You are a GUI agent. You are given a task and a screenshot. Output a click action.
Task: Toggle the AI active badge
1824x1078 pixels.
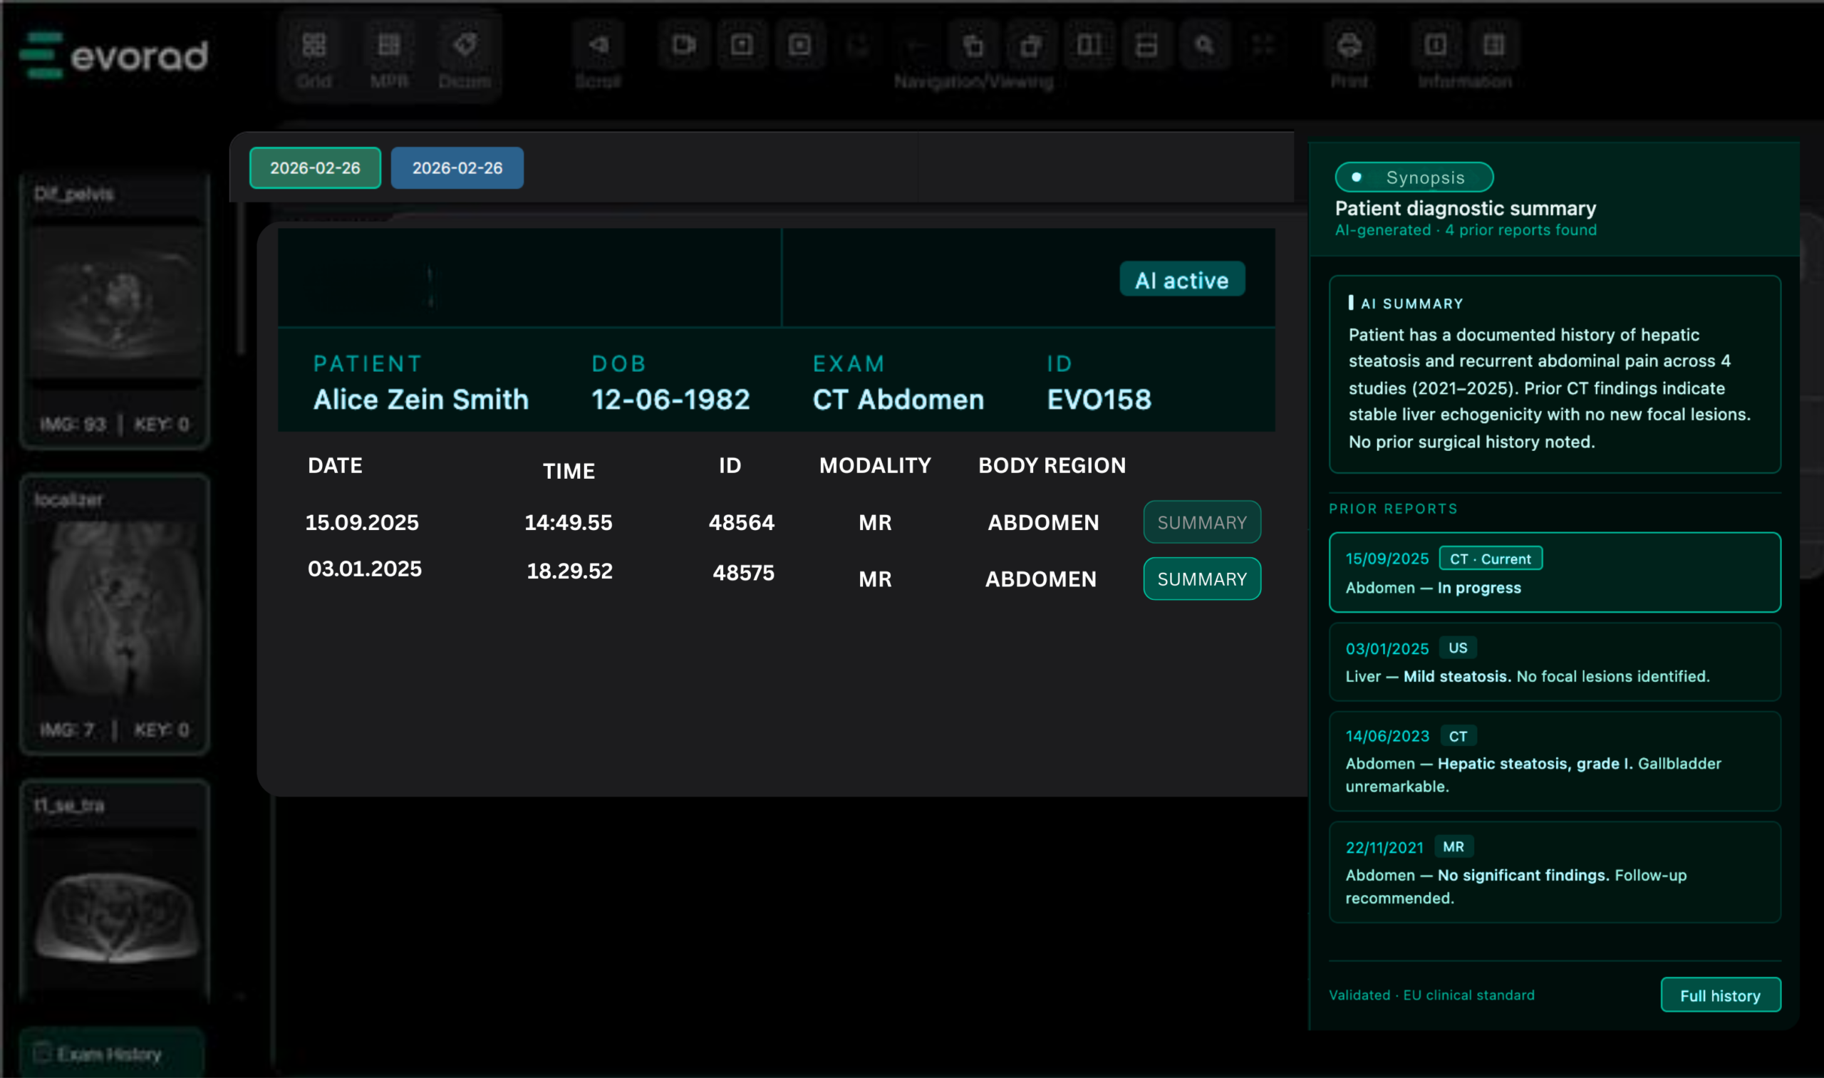[x=1182, y=280]
